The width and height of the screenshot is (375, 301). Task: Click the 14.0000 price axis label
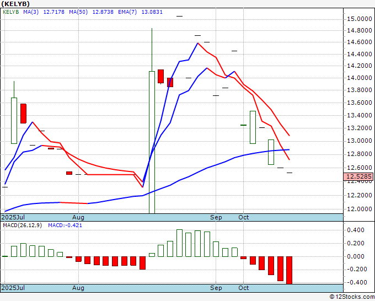360,78
